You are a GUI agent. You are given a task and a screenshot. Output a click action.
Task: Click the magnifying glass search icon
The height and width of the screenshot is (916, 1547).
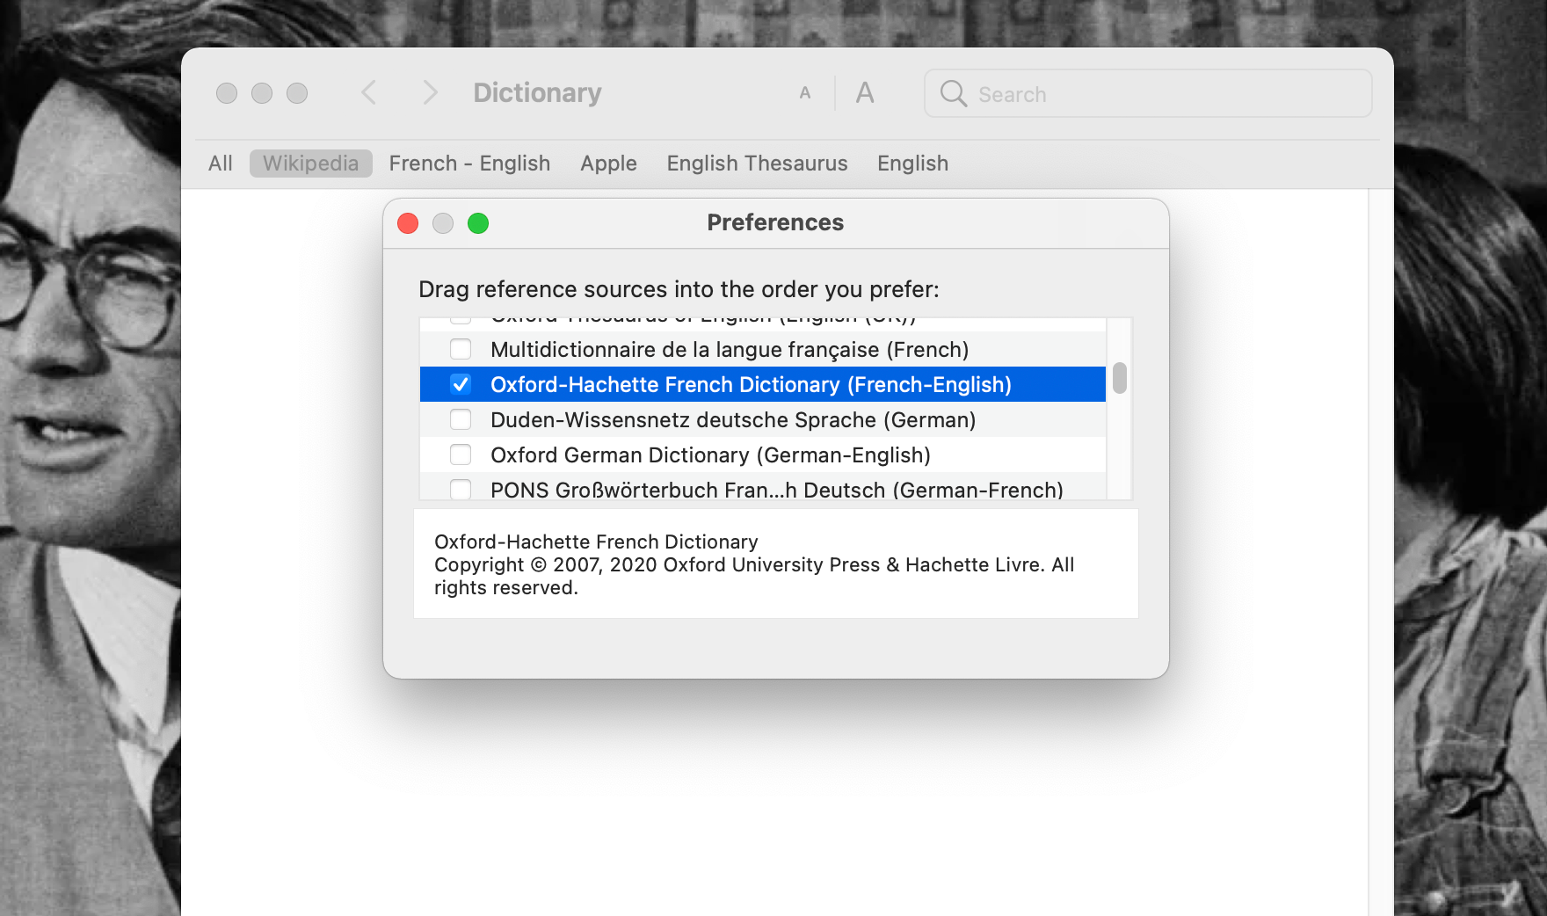[953, 93]
